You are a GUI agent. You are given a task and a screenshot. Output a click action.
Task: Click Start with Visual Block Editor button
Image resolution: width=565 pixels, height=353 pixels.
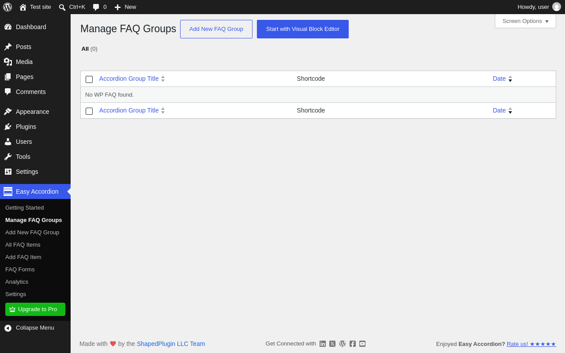(303, 29)
